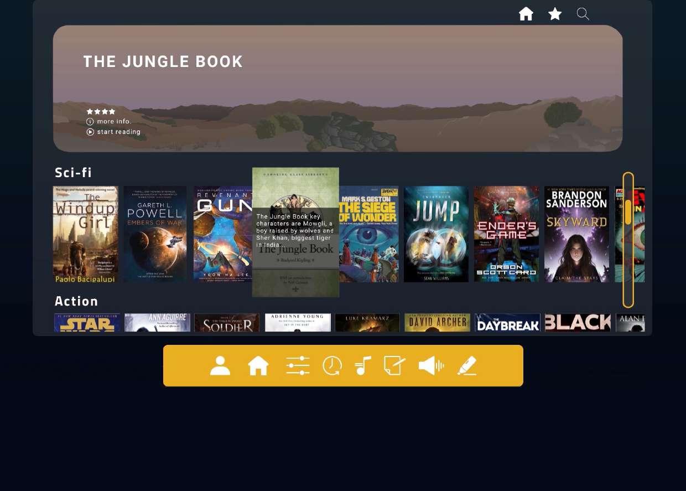
Task: Click the speaker read-aloud icon
Action: (x=432, y=366)
